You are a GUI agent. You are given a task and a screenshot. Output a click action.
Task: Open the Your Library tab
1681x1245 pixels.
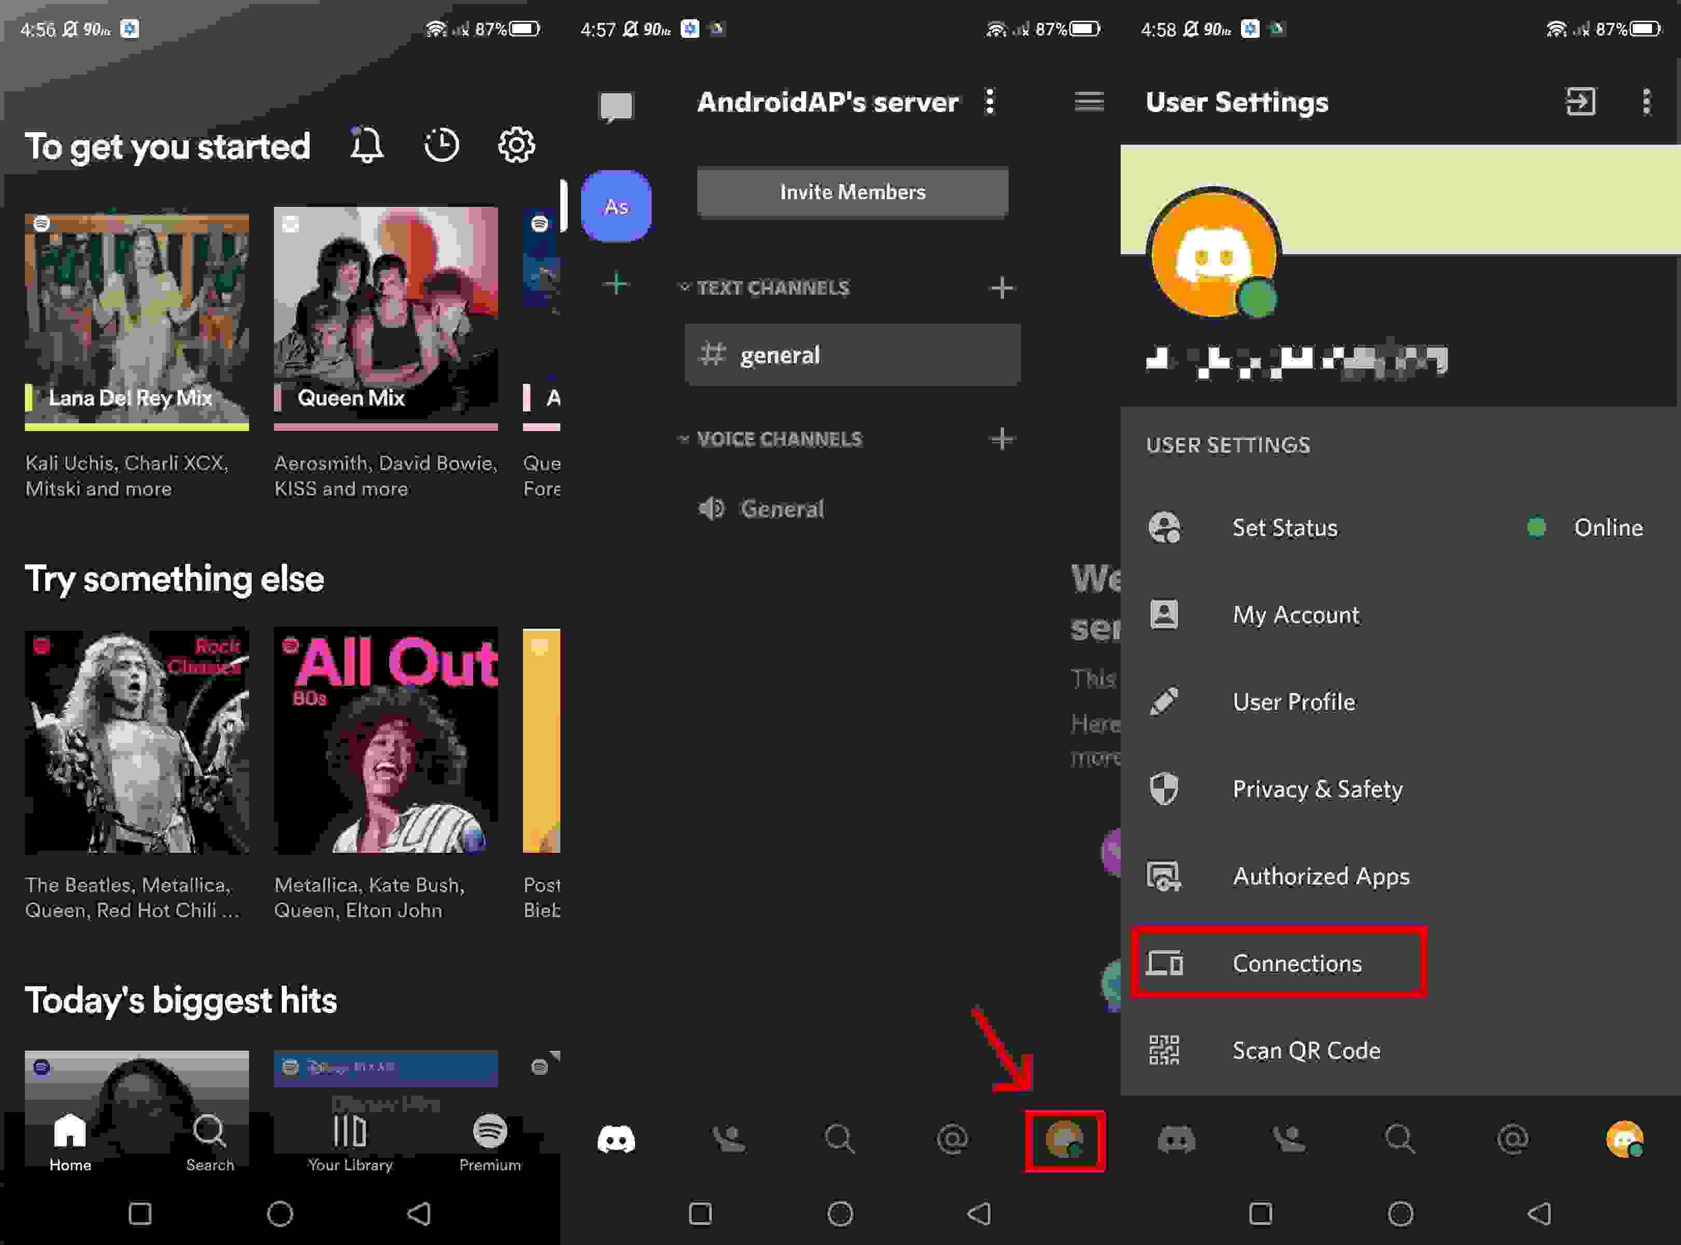click(350, 1142)
